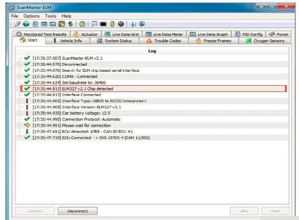
Task: Select the 'COM8 - Connected' log row
Action: point(152,76)
